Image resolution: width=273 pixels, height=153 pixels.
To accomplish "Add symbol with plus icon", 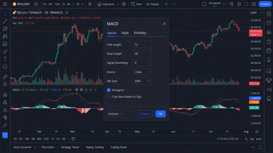I will tap(36, 4).
